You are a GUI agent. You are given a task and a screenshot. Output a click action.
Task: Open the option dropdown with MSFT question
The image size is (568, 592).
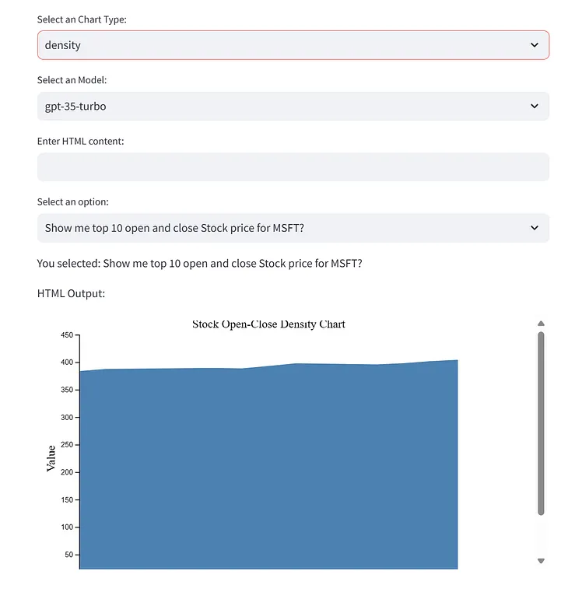293,228
